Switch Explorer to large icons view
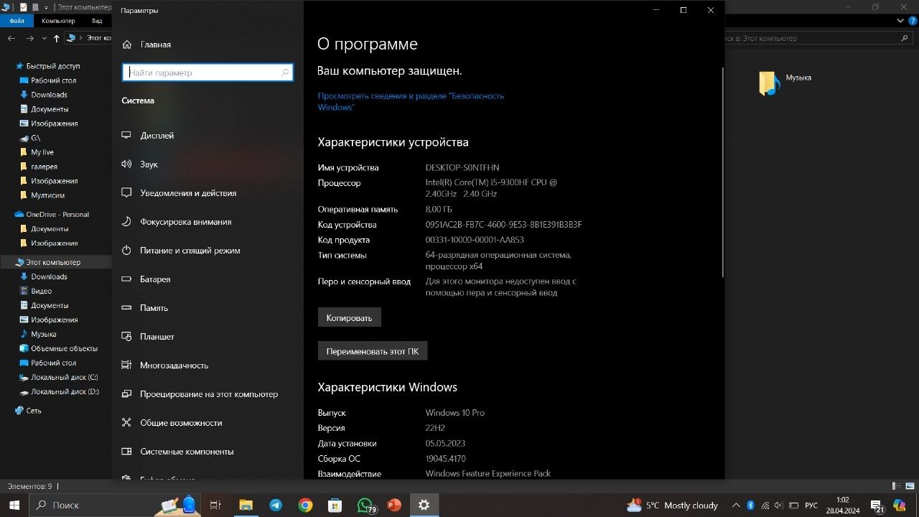919x517 pixels. 910,486
